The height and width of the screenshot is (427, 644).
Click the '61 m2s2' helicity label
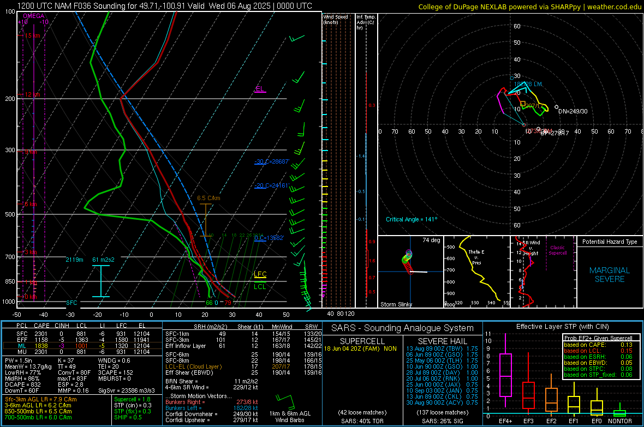[x=104, y=260]
